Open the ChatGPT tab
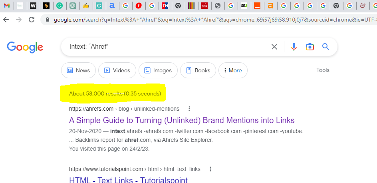Screen dimensions: 377x183 pos(73,6)
